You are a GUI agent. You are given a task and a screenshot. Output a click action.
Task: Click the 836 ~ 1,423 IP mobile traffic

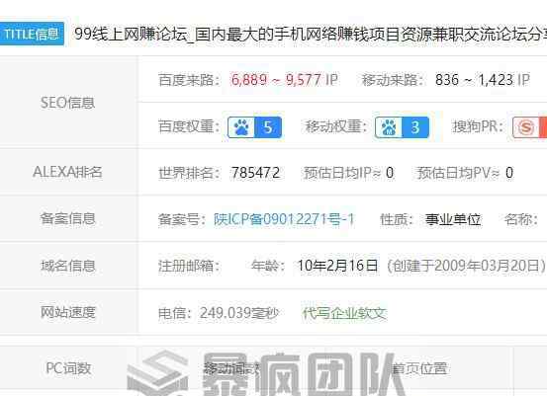coord(483,80)
